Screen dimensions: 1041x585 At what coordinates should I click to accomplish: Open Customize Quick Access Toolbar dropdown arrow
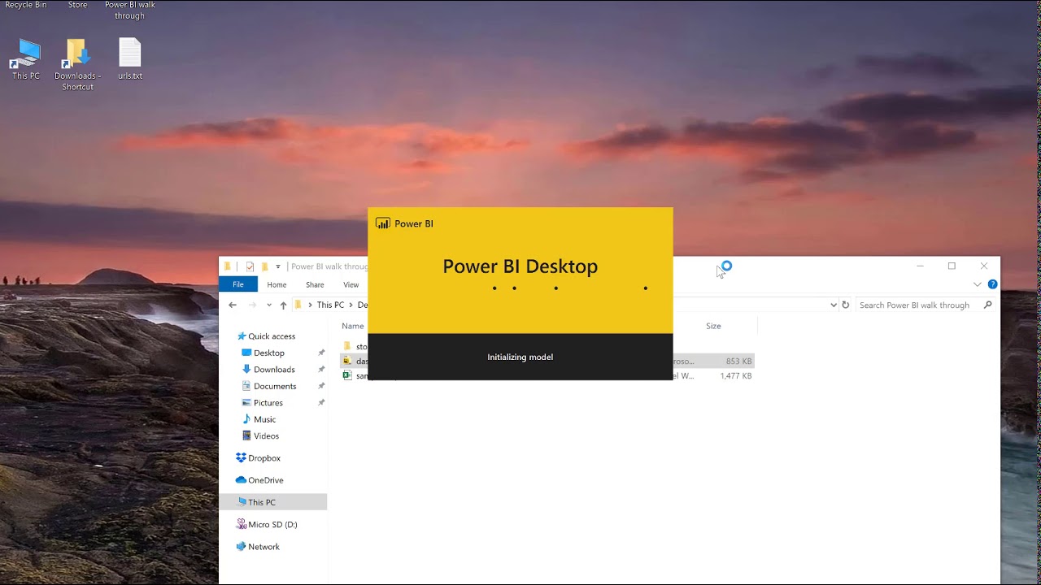pyautogui.click(x=278, y=266)
